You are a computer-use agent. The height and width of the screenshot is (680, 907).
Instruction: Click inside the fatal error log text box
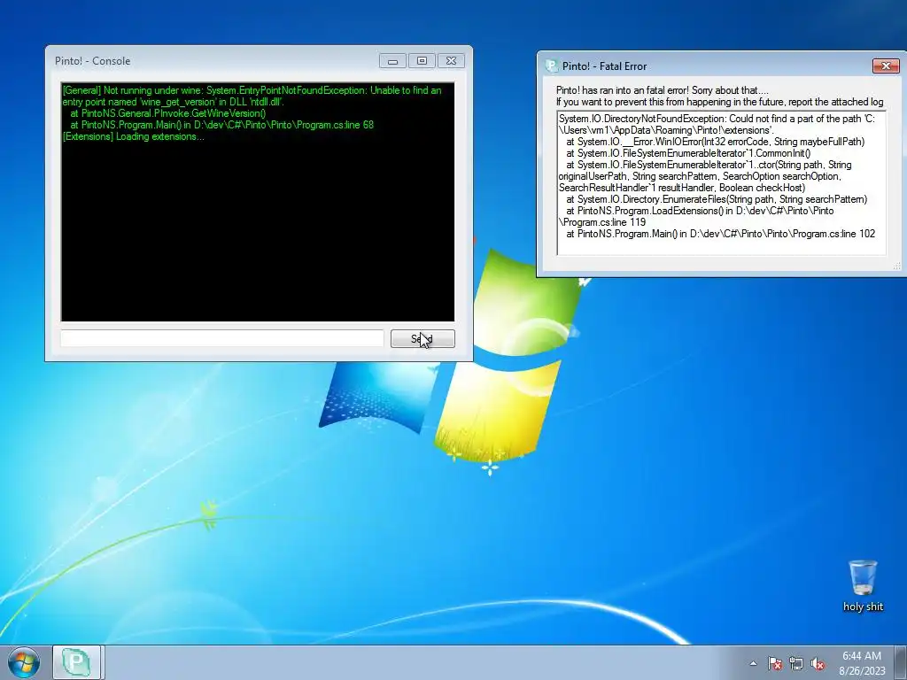(x=721, y=182)
